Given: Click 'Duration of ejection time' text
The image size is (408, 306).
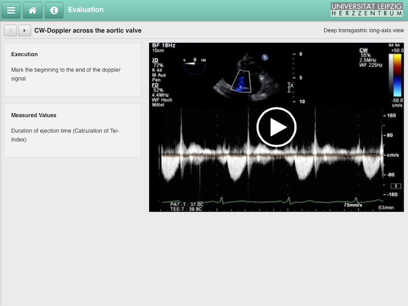Looking at the screenshot, I should pos(65,135).
